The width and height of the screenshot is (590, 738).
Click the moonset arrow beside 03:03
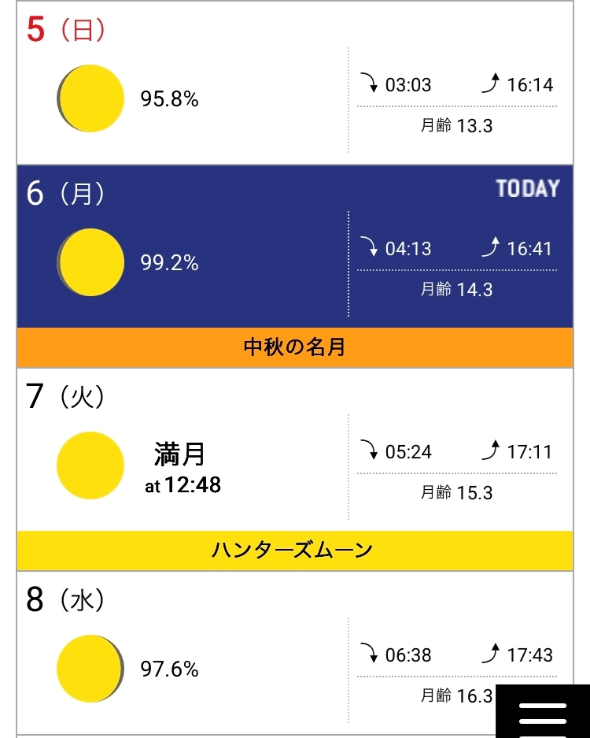(369, 83)
